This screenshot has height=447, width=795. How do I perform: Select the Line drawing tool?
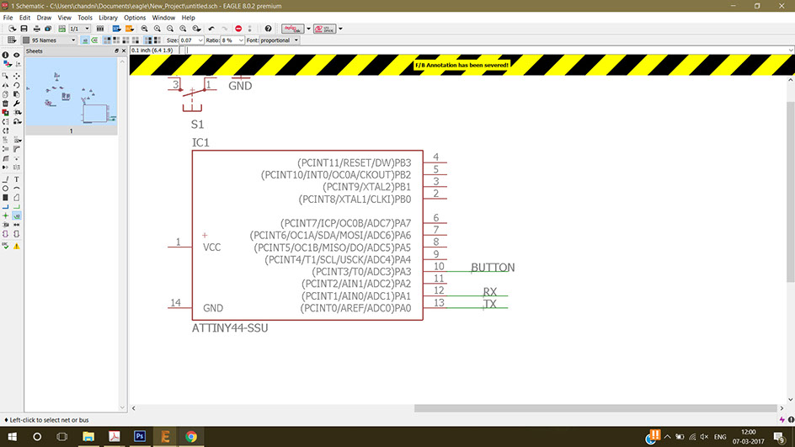click(x=6, y=179)
